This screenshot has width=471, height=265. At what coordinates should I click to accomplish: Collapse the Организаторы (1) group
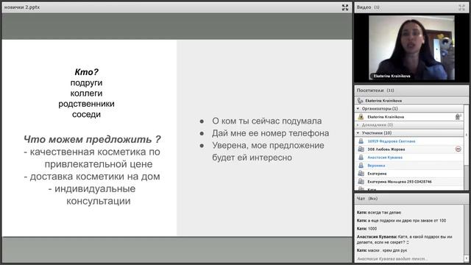[x=358, y=108]
